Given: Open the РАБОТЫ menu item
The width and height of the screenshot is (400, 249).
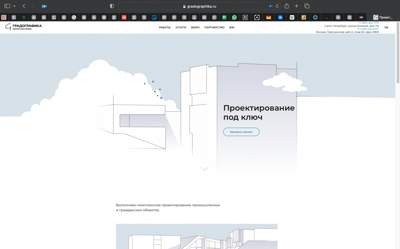Looking at the screenshot, I should (x=165, y=27).
